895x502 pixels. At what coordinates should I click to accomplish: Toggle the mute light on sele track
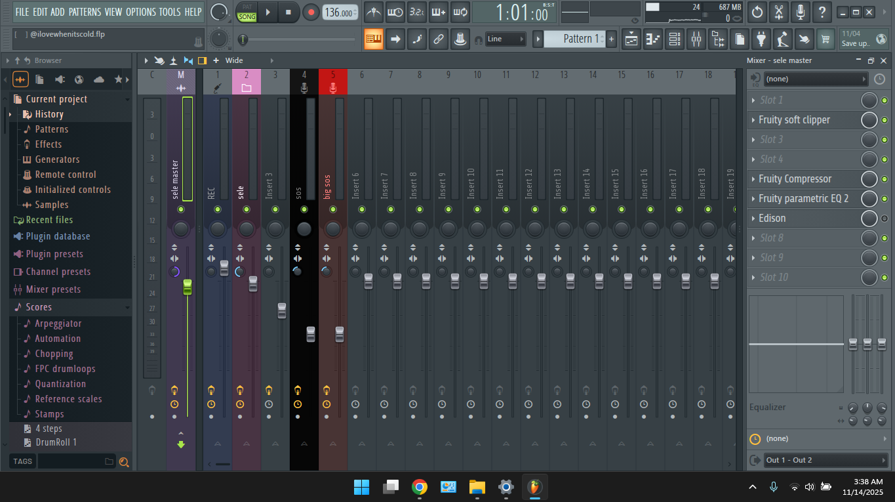(247, 209)
